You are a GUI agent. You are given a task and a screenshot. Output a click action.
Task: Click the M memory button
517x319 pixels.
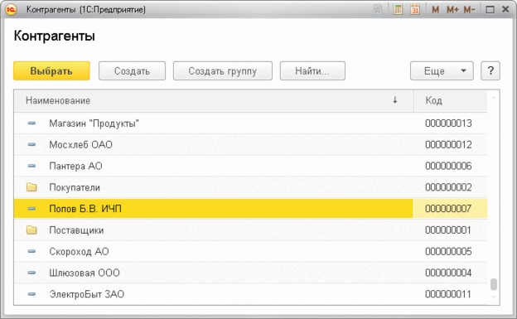(435, 10)
